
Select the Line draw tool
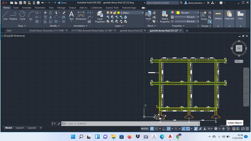tap(5, 15)
